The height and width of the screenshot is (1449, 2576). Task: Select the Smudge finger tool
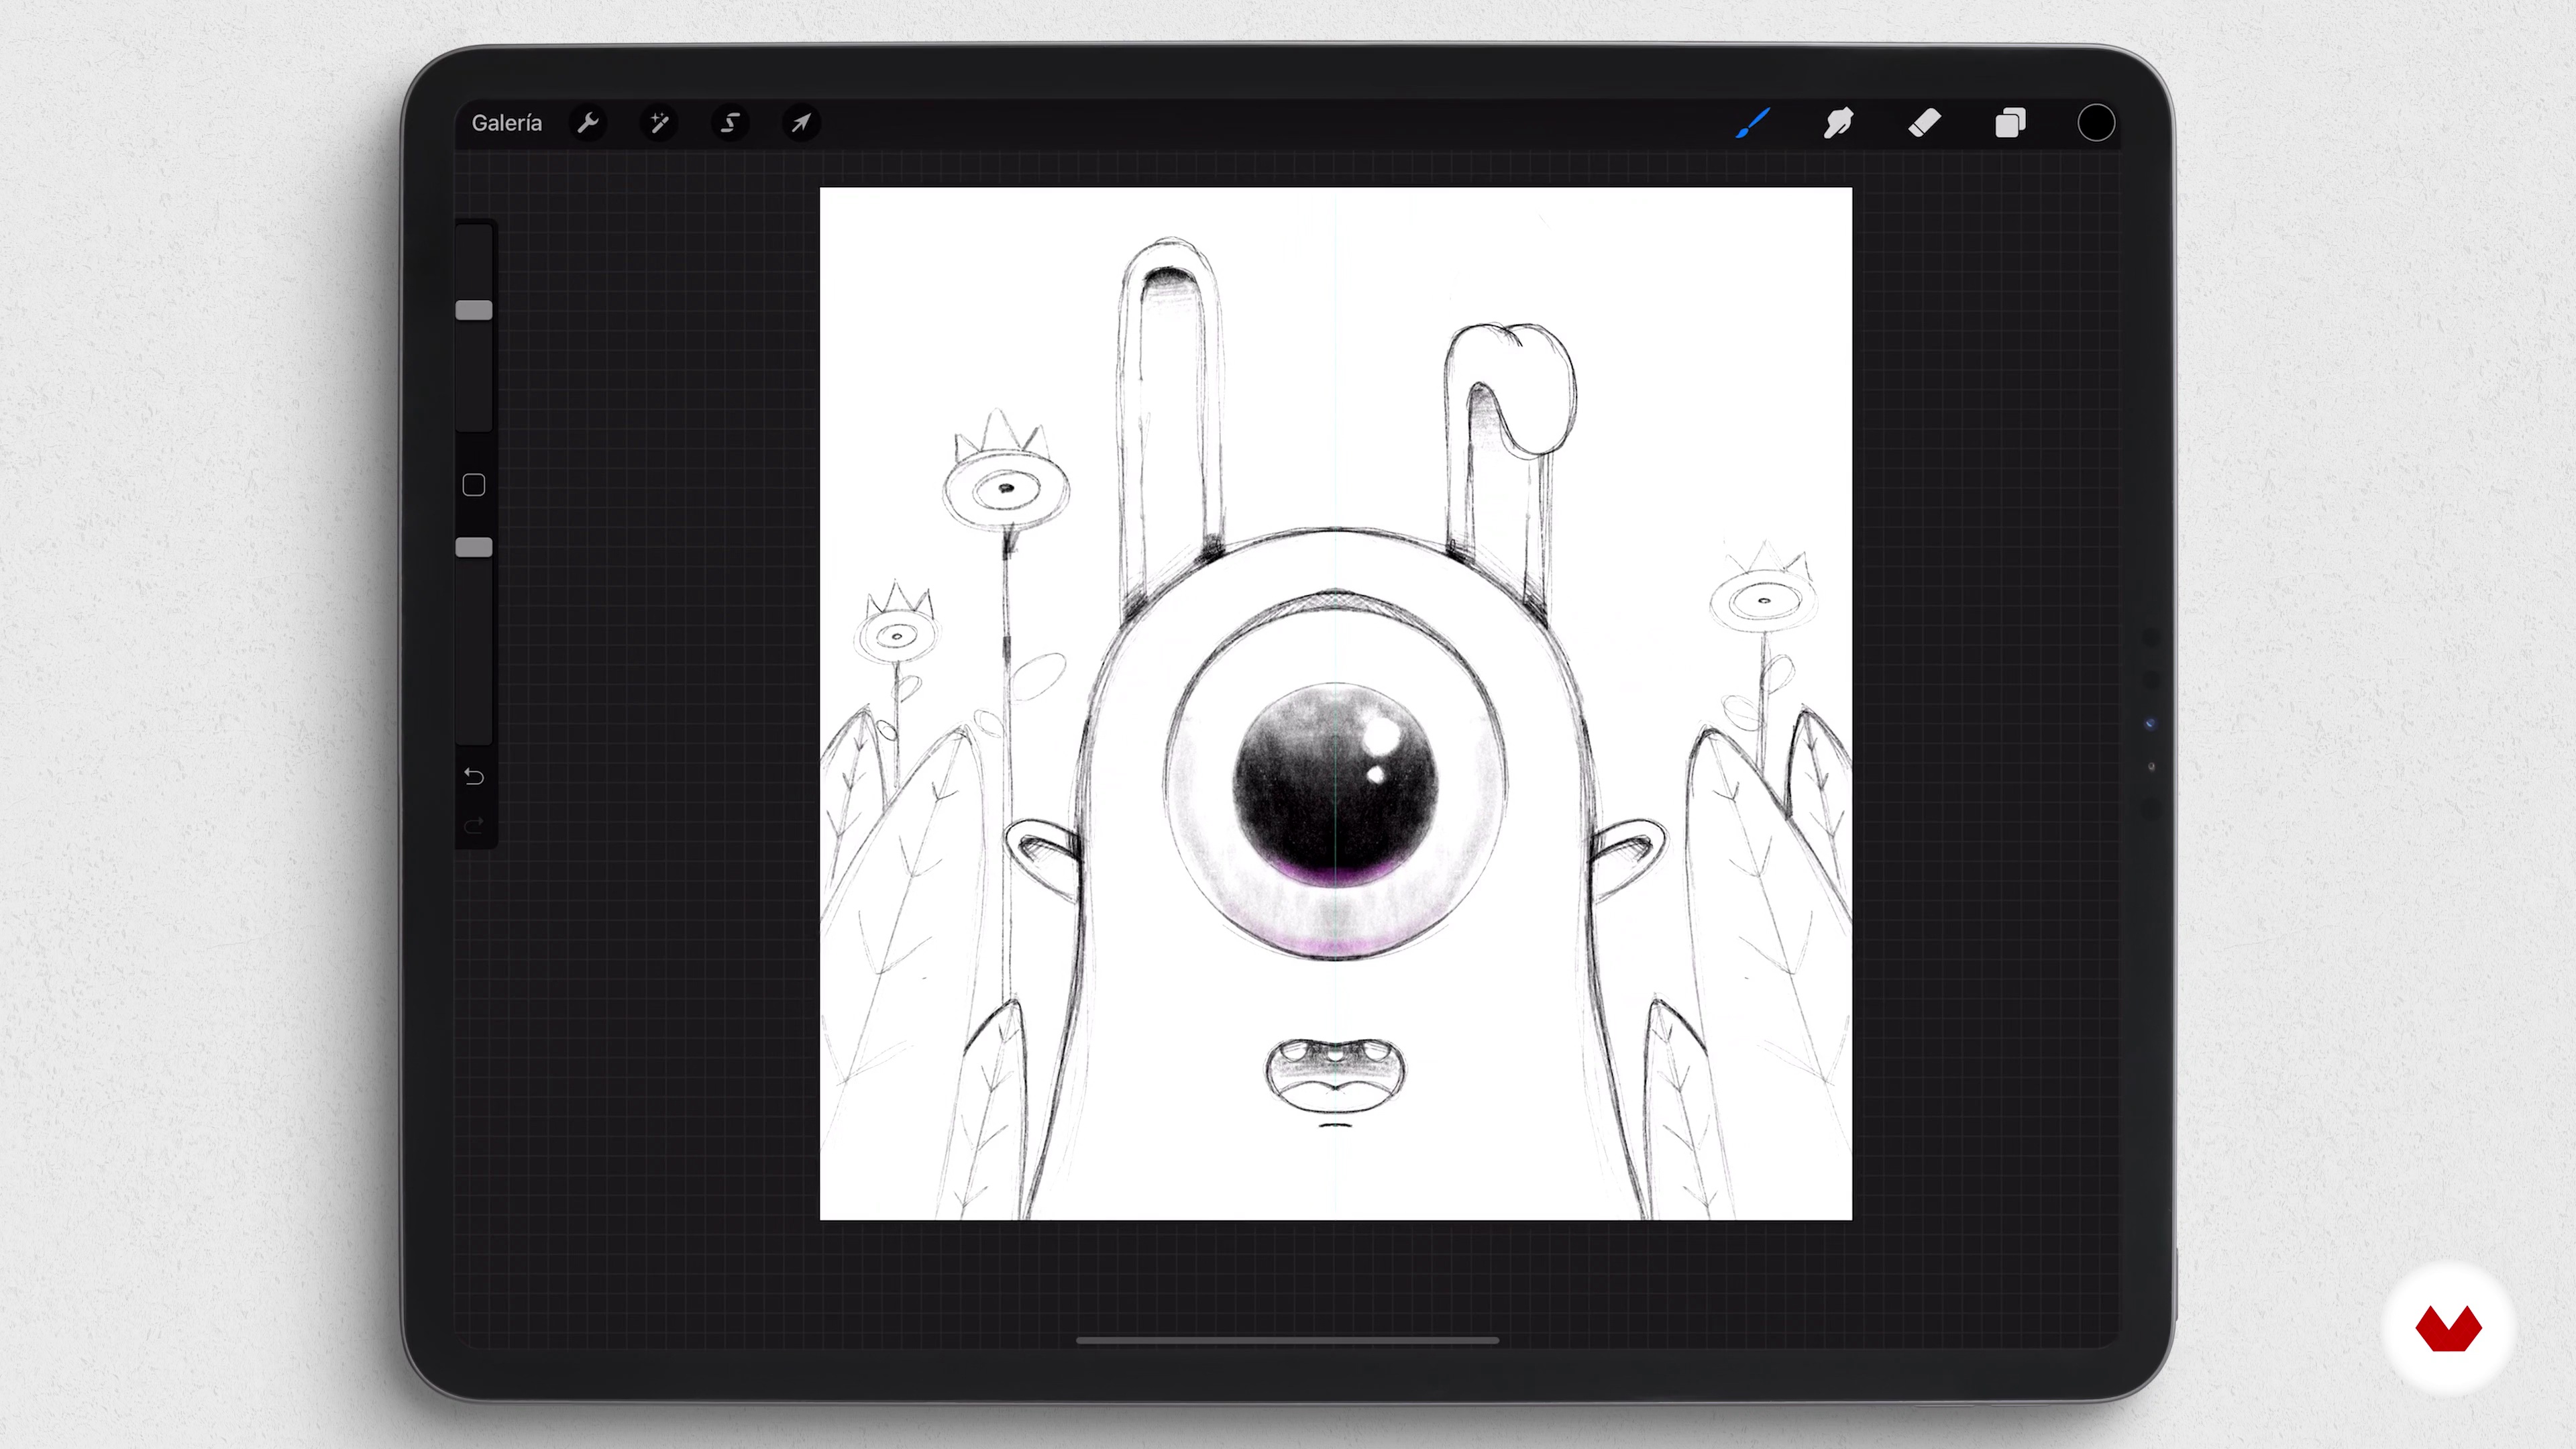pos(1838,123)
